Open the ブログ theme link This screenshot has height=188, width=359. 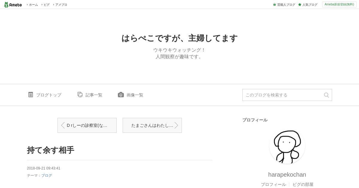[x=47, y=175]
